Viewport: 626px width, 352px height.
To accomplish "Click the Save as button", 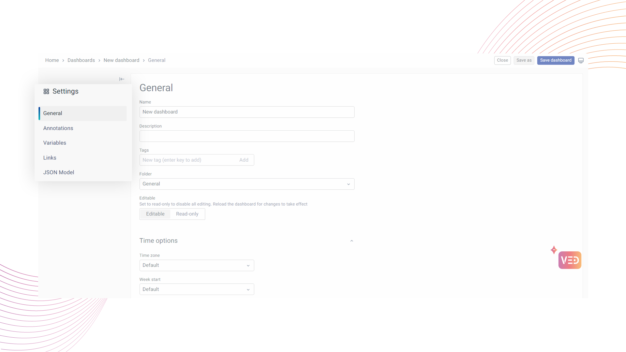I will coord(524,60).
